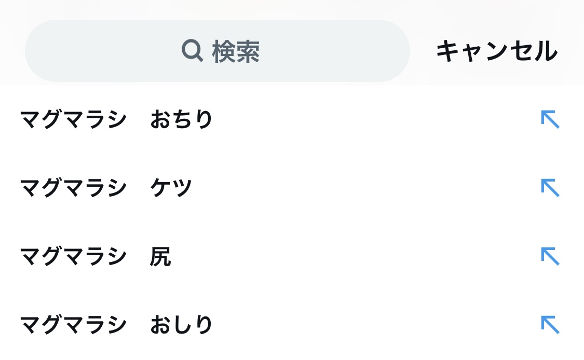
Task: Fill search using arrow beside マグマラシ ケツ
Action: [x=550, y=188]
